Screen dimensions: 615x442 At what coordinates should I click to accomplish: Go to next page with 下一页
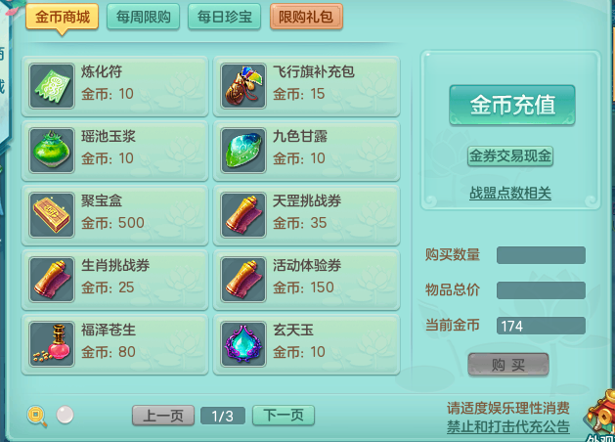pos(284,416)
